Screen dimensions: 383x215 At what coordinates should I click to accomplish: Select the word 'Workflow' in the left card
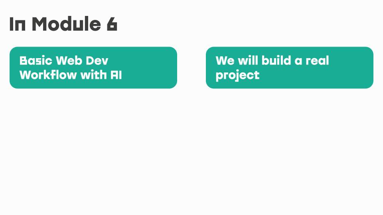(x=48, y=74)
